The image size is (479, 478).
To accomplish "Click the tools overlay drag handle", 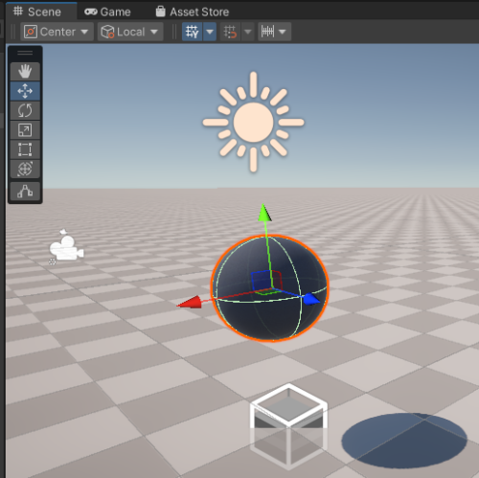I will coord(25,53).
